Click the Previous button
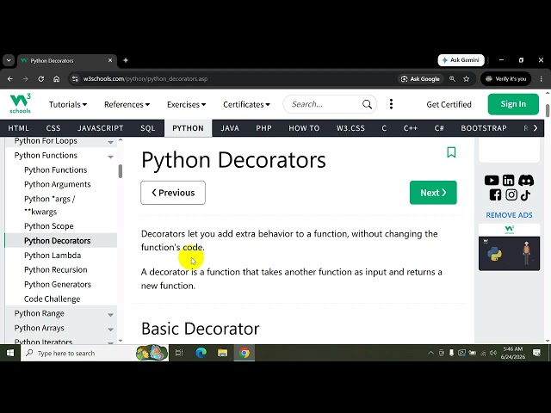 tap(173, 193)
